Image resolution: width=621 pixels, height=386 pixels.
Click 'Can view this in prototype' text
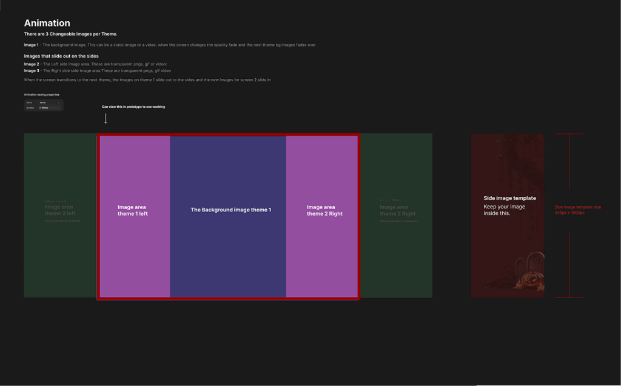(133, 107)
